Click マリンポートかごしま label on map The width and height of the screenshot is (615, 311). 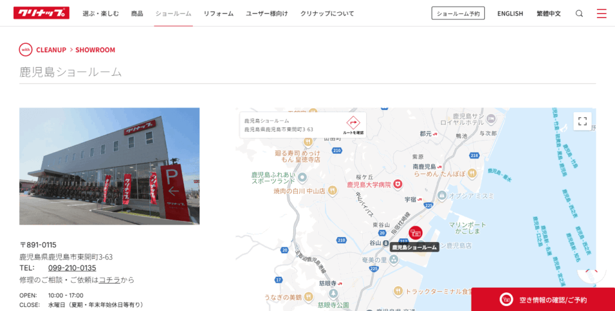(467, 228)
